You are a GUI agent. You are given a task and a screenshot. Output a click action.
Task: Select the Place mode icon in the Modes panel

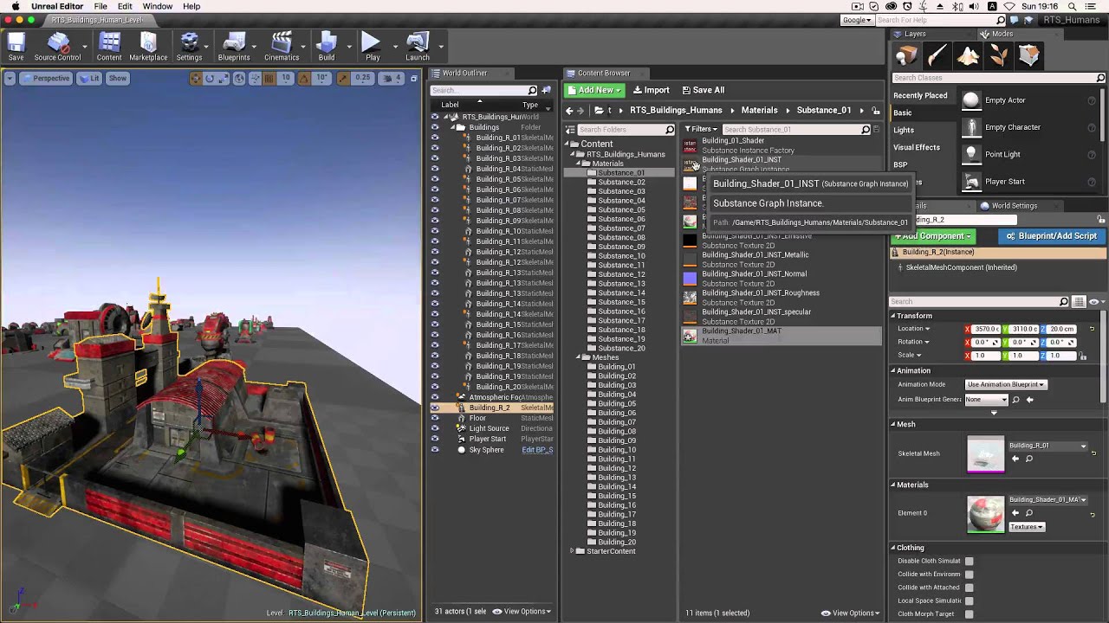pos(906,56)
